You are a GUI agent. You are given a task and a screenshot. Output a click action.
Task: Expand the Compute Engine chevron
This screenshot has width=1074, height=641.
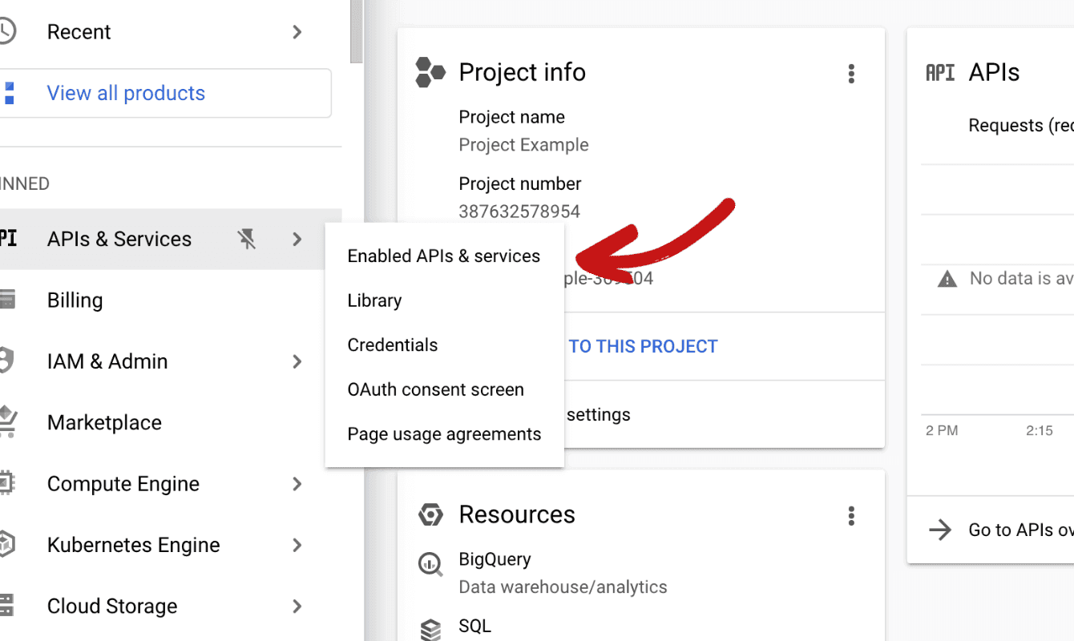pos(297,484)
